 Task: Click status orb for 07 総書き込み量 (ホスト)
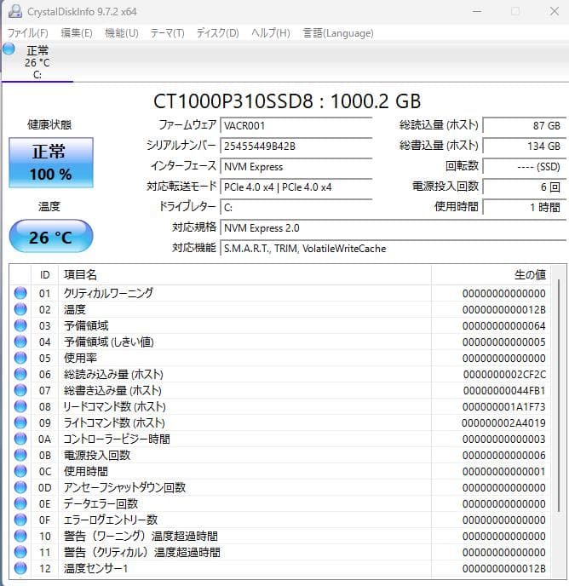[x=20, y=391]
